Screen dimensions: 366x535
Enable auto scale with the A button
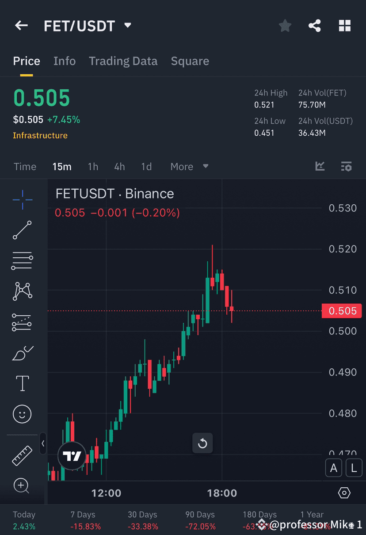point(334,467)
